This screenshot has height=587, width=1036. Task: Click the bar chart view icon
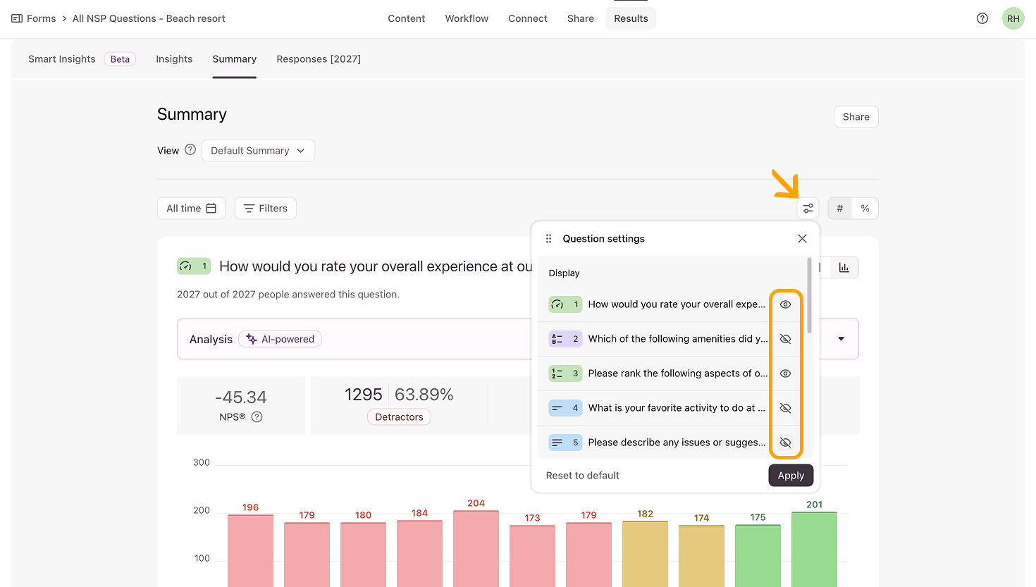[844, 267]
